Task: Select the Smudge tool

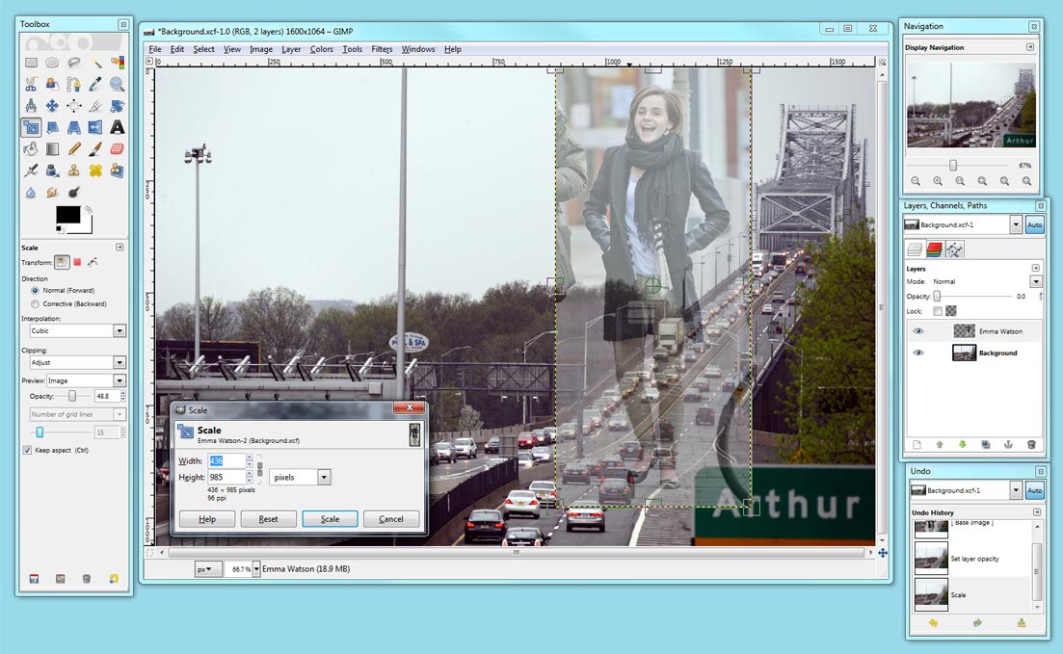Action: (x=52, y=193)
